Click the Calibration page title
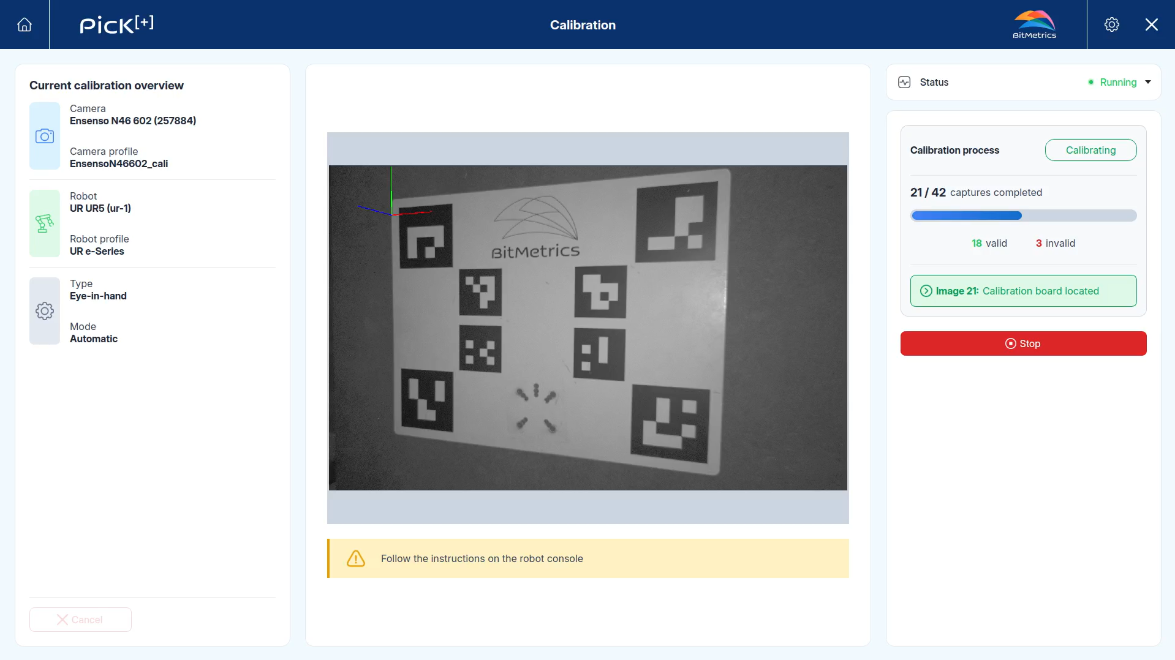Viewport: 1175px width, 660px height. (583, 25)
